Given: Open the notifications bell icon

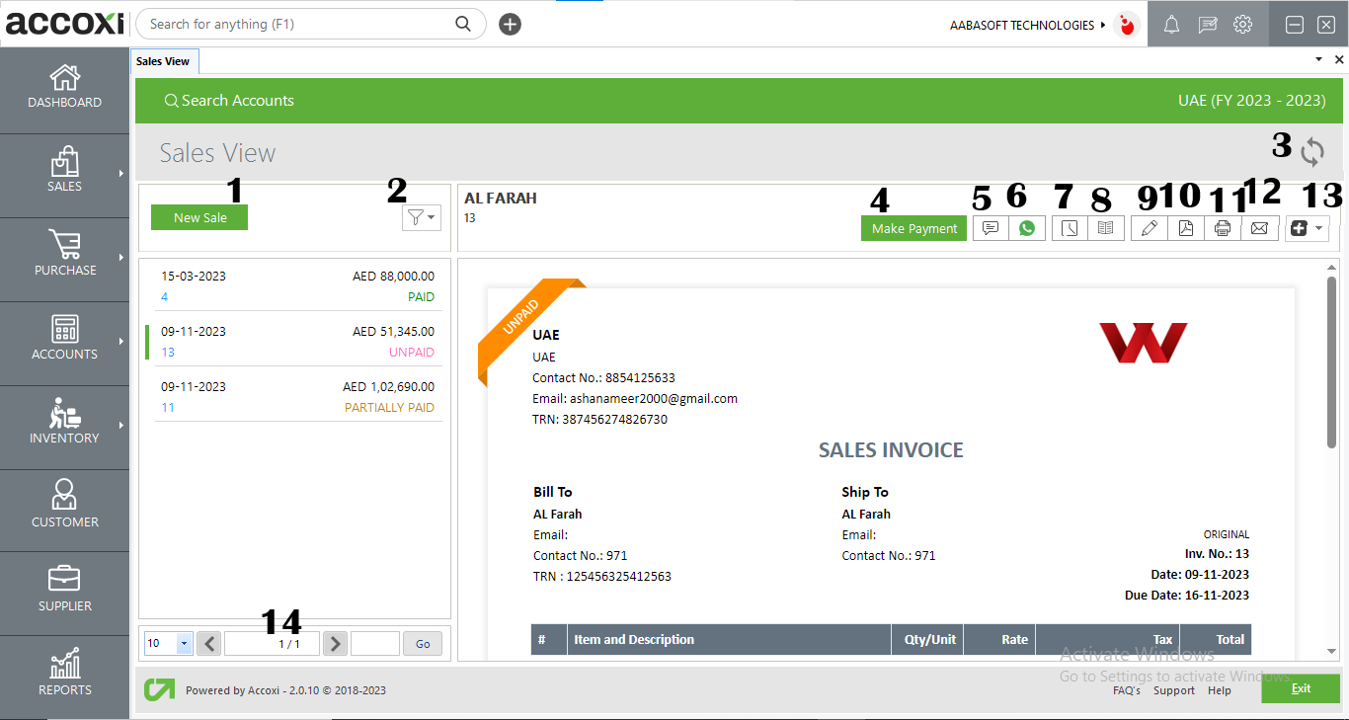Looking at the screenshot, I should (x=1171, y=24).
